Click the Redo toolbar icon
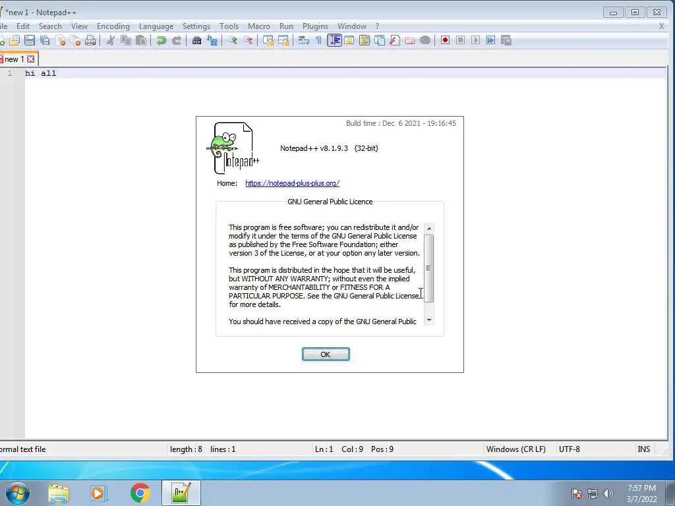 177,40
